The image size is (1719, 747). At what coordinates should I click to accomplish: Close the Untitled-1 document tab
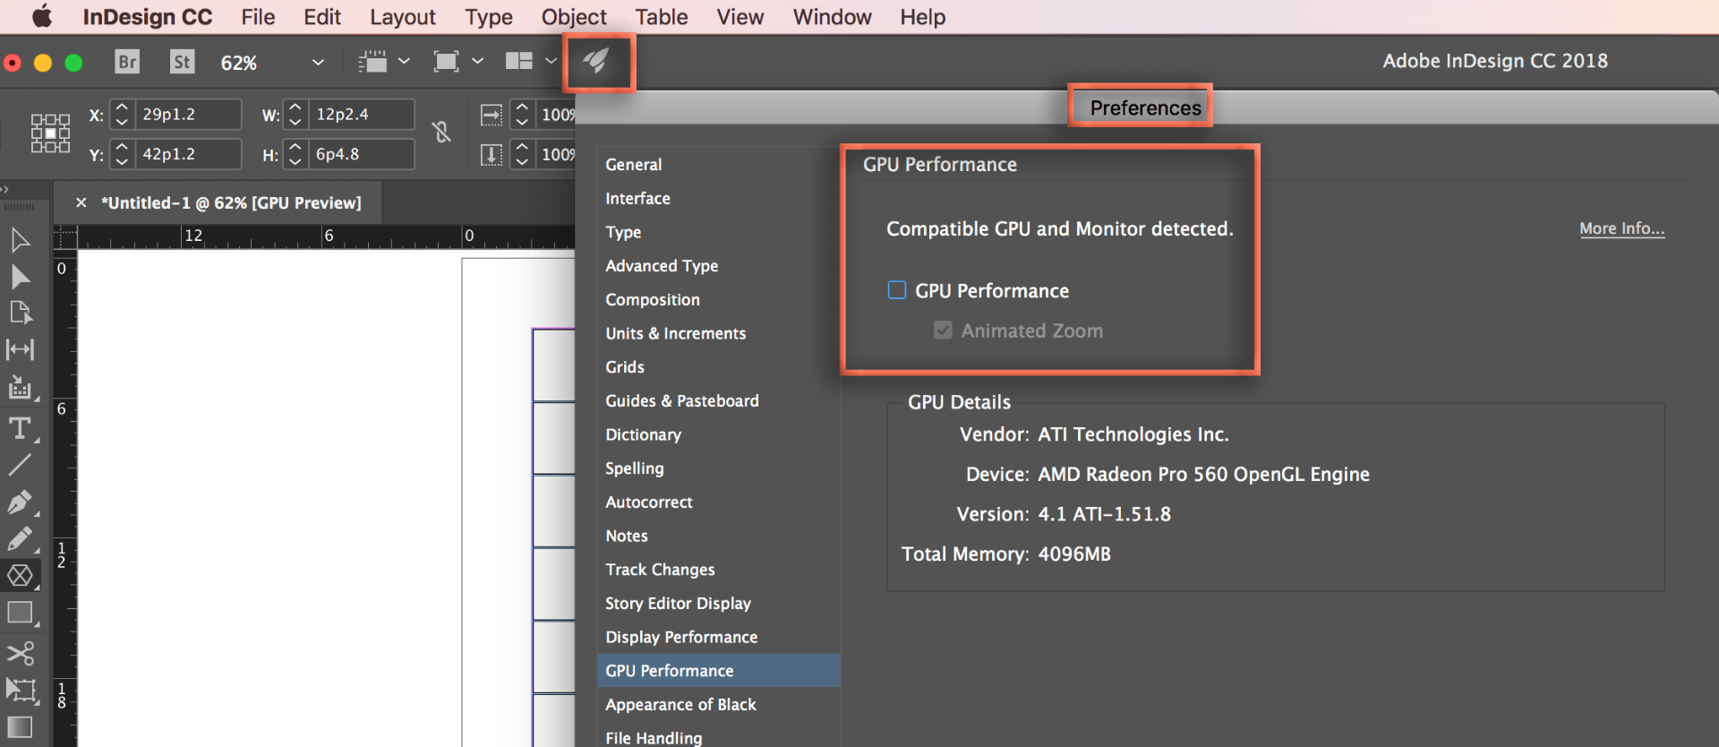tap(81, 203)
